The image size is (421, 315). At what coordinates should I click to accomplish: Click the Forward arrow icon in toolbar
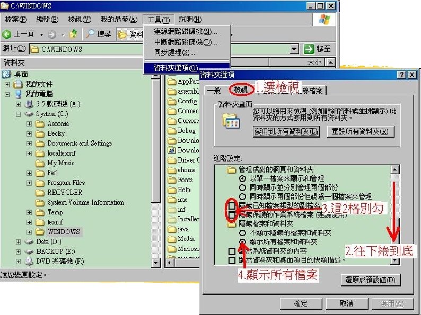[52, 34]
